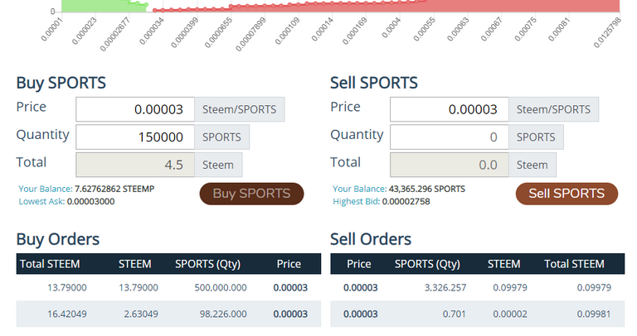Image resolution: width=637 pixels, height=336 pixels.
Task: Select the sell order with 3,326.257 SPORTS
Action: click(478, 288)
